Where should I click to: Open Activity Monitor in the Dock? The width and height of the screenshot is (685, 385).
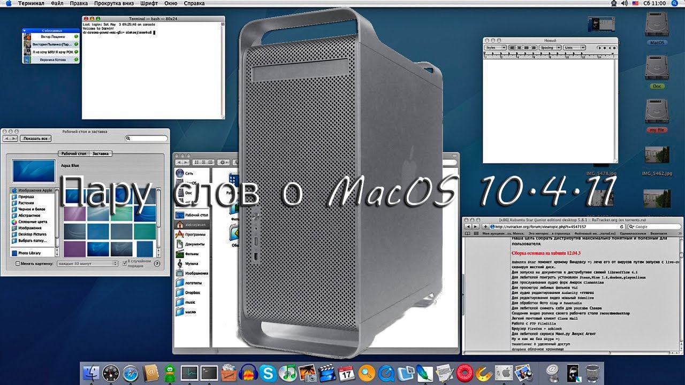pyautogui.click(x=189, y=373)
